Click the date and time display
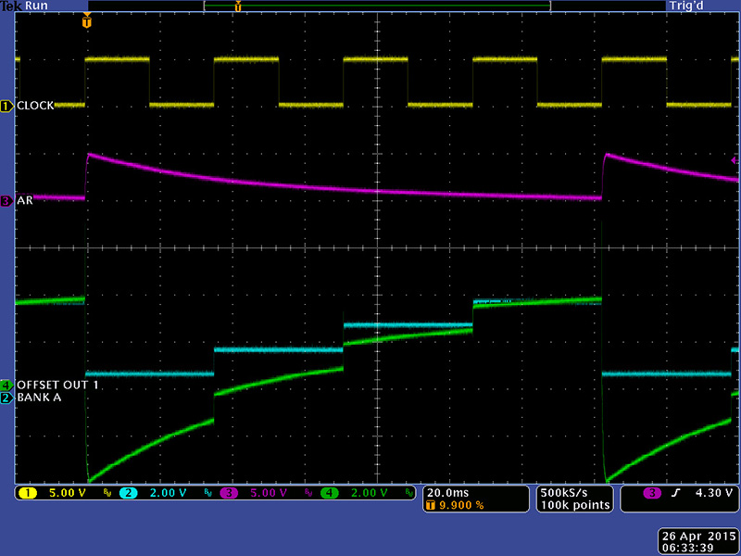The width and height of the screenshot is (741, 556). (695, 540)
